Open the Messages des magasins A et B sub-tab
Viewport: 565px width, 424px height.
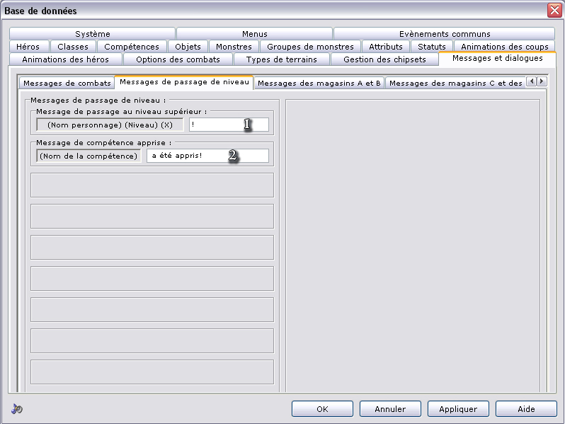319,83
